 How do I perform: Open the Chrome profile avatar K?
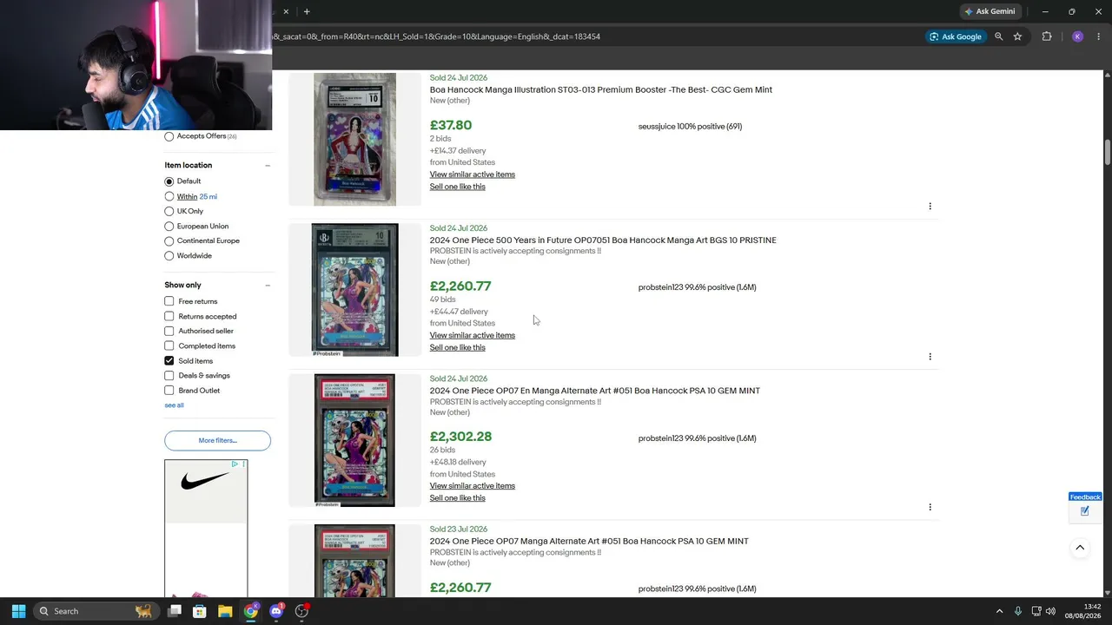(x=1077, y=36)
